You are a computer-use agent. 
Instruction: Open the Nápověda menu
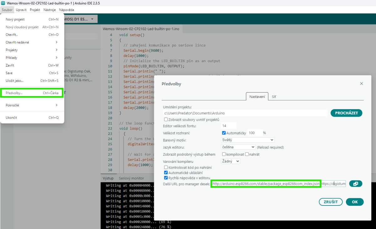[66, 10]
